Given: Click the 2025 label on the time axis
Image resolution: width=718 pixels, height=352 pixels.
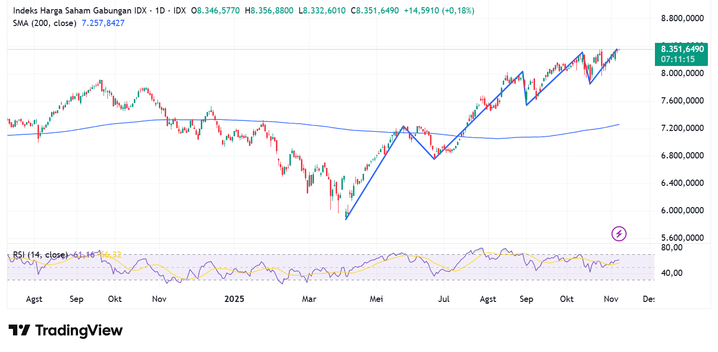Looking at the screenshot, I should (x=235, y=299).
